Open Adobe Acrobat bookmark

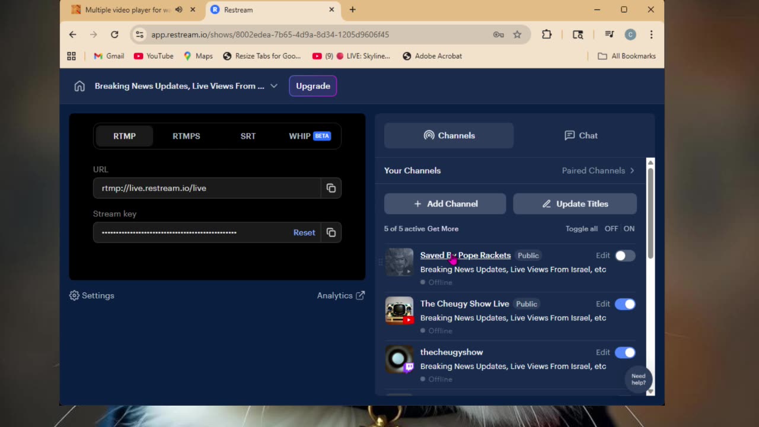point(432,56)
